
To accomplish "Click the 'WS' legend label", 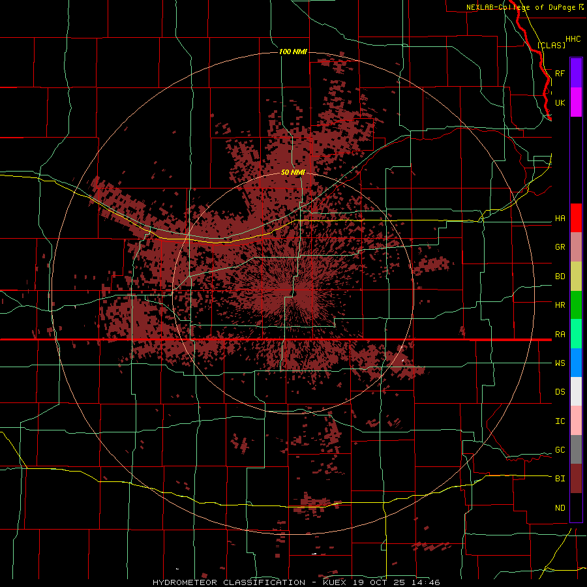I will point(560,363).
